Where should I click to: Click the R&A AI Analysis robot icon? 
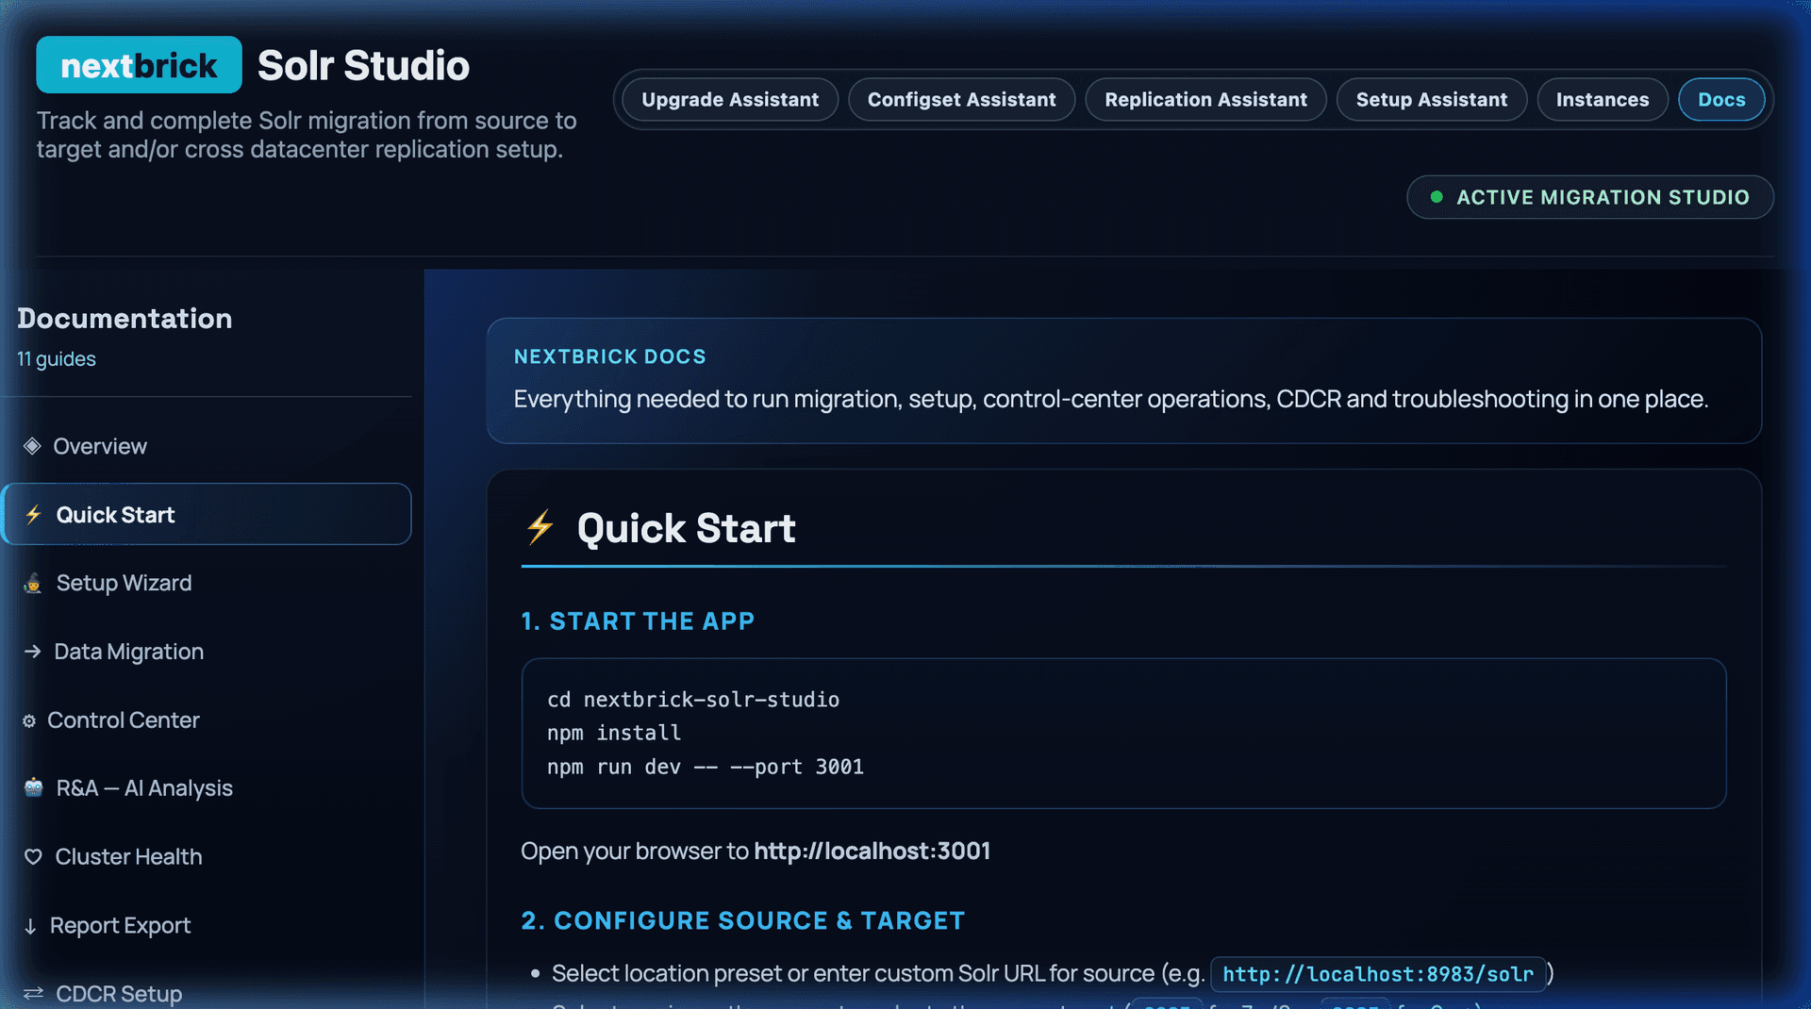pyautogui.click(x=34, y=787)
